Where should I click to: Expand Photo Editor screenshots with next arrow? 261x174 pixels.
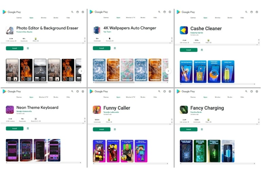tap(81, 71)
